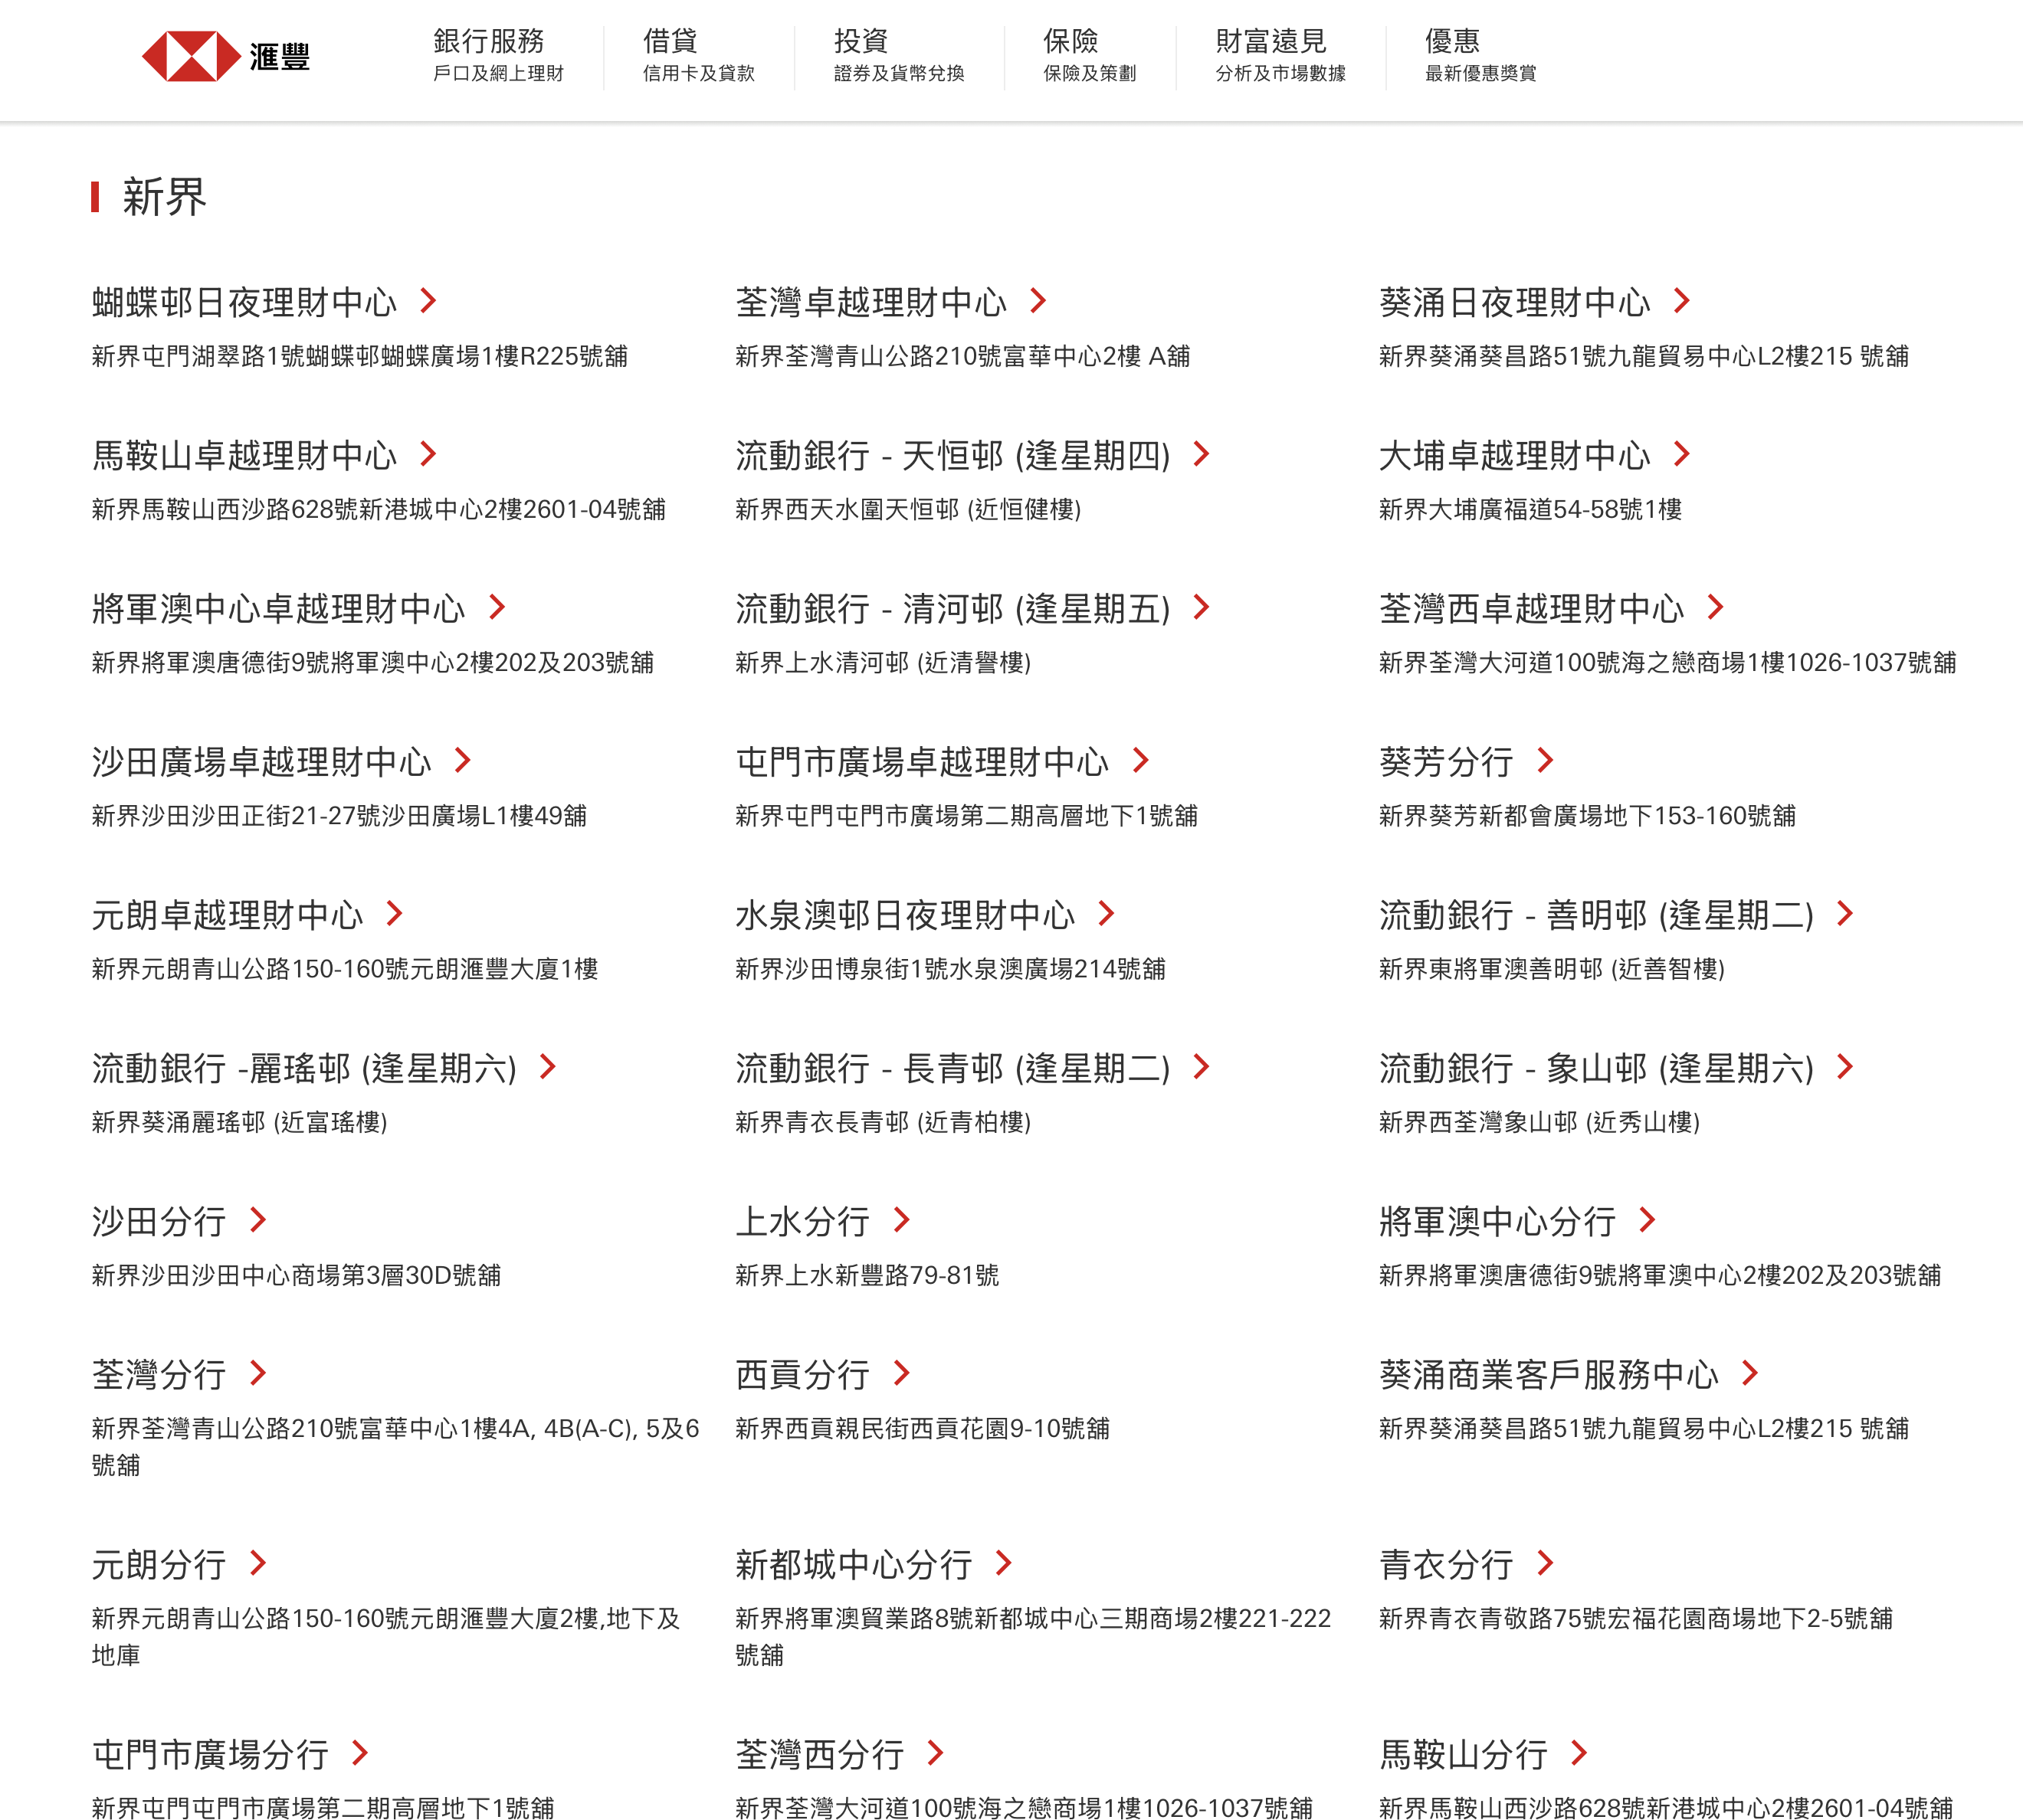Open 馬鞍山卓越理財中心 branch link
The image size is (2023, 1820).
244,455
